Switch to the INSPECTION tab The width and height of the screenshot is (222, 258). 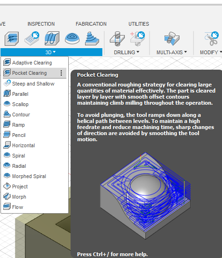[x=41, y=24]
